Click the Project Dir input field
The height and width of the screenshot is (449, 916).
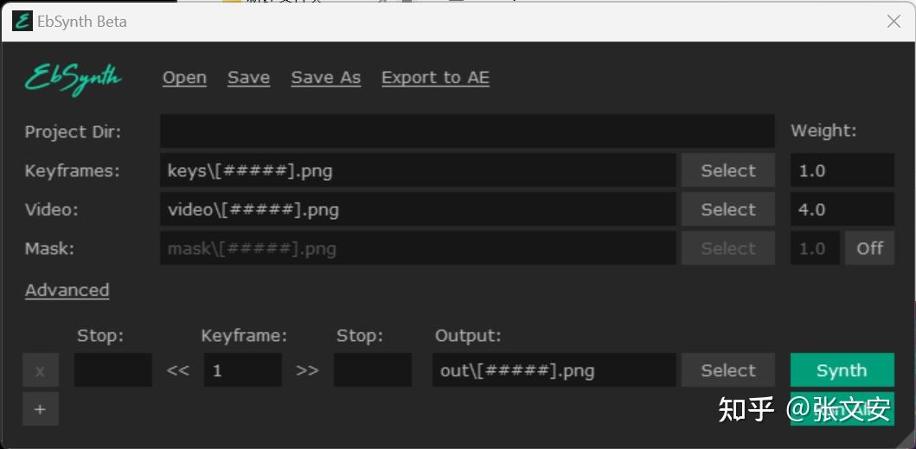coord(467,131)
